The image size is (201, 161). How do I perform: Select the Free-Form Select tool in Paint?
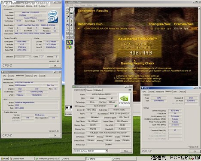click(x=67, y=9)
